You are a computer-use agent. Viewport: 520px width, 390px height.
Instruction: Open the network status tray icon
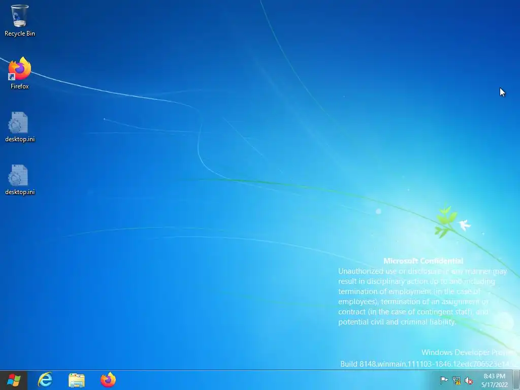coord(457,380)
